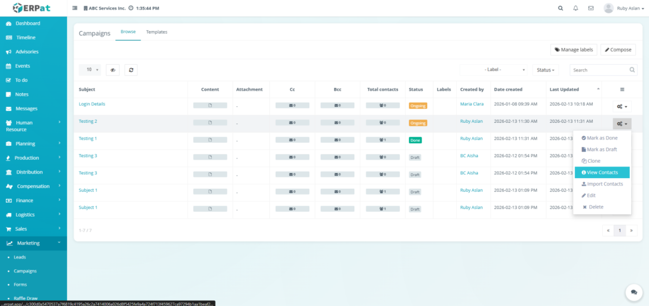Choose Mark as Done in the dropdown menu

pos(601,137)
